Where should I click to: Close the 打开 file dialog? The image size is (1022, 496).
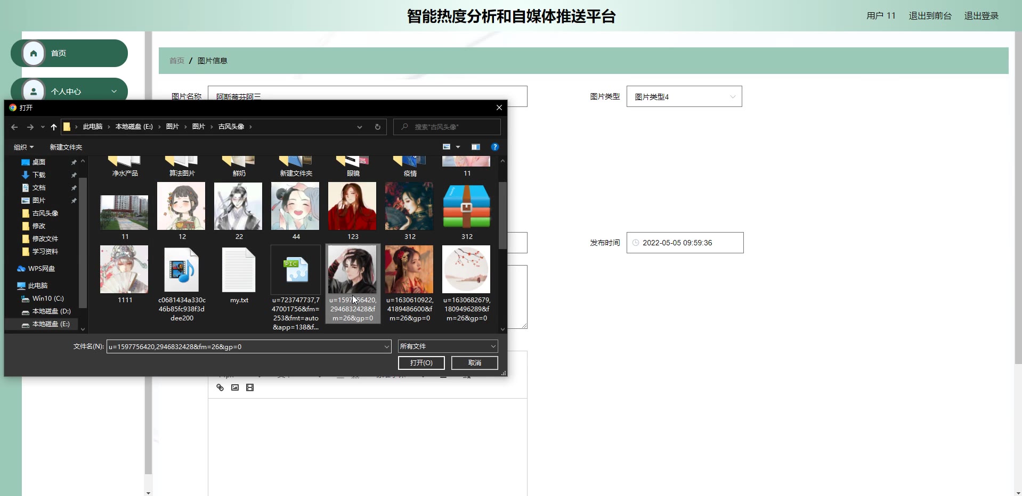tap(499, 108)
